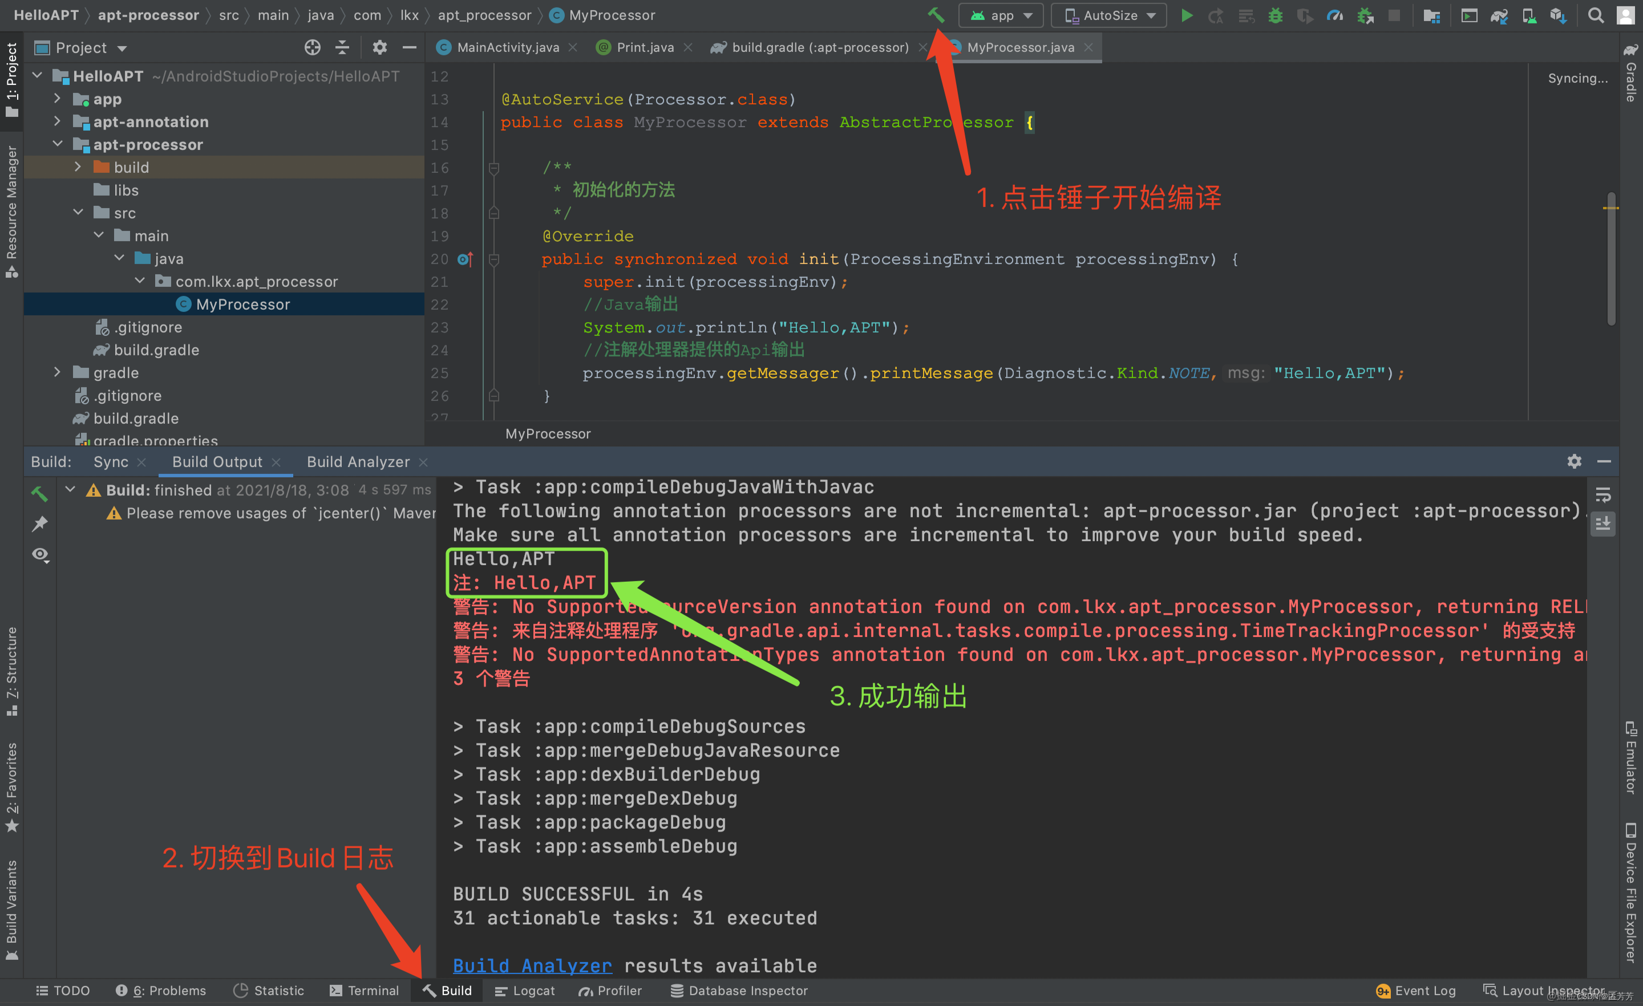Image resolution: width=1643 pixels, height=1006 pixels.
Task: Open build.gradle (:apt-processor) tab
Action: (x=819, y=47)
